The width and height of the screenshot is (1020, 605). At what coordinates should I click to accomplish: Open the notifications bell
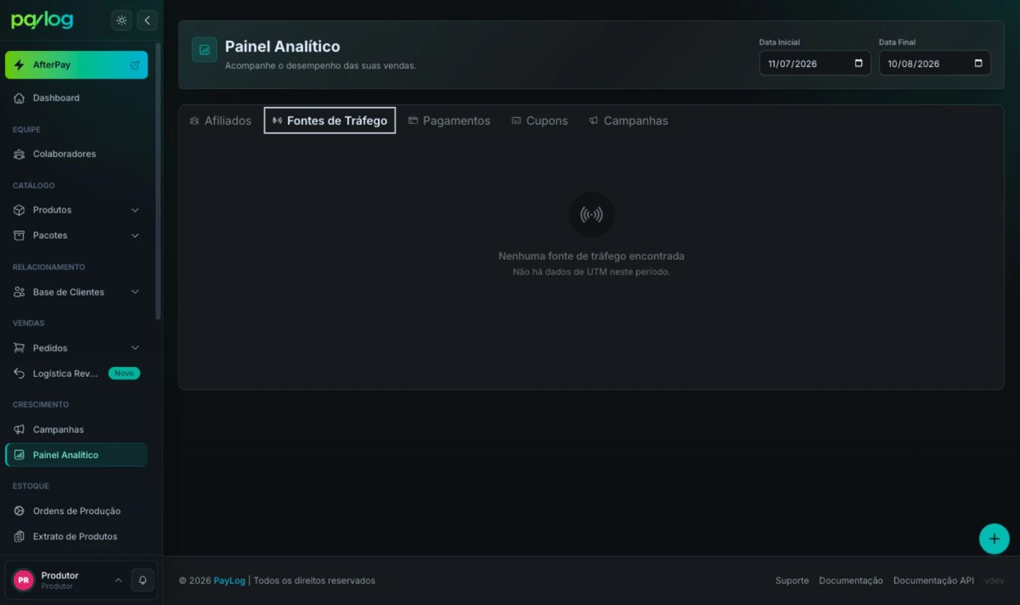click(143, 580)
